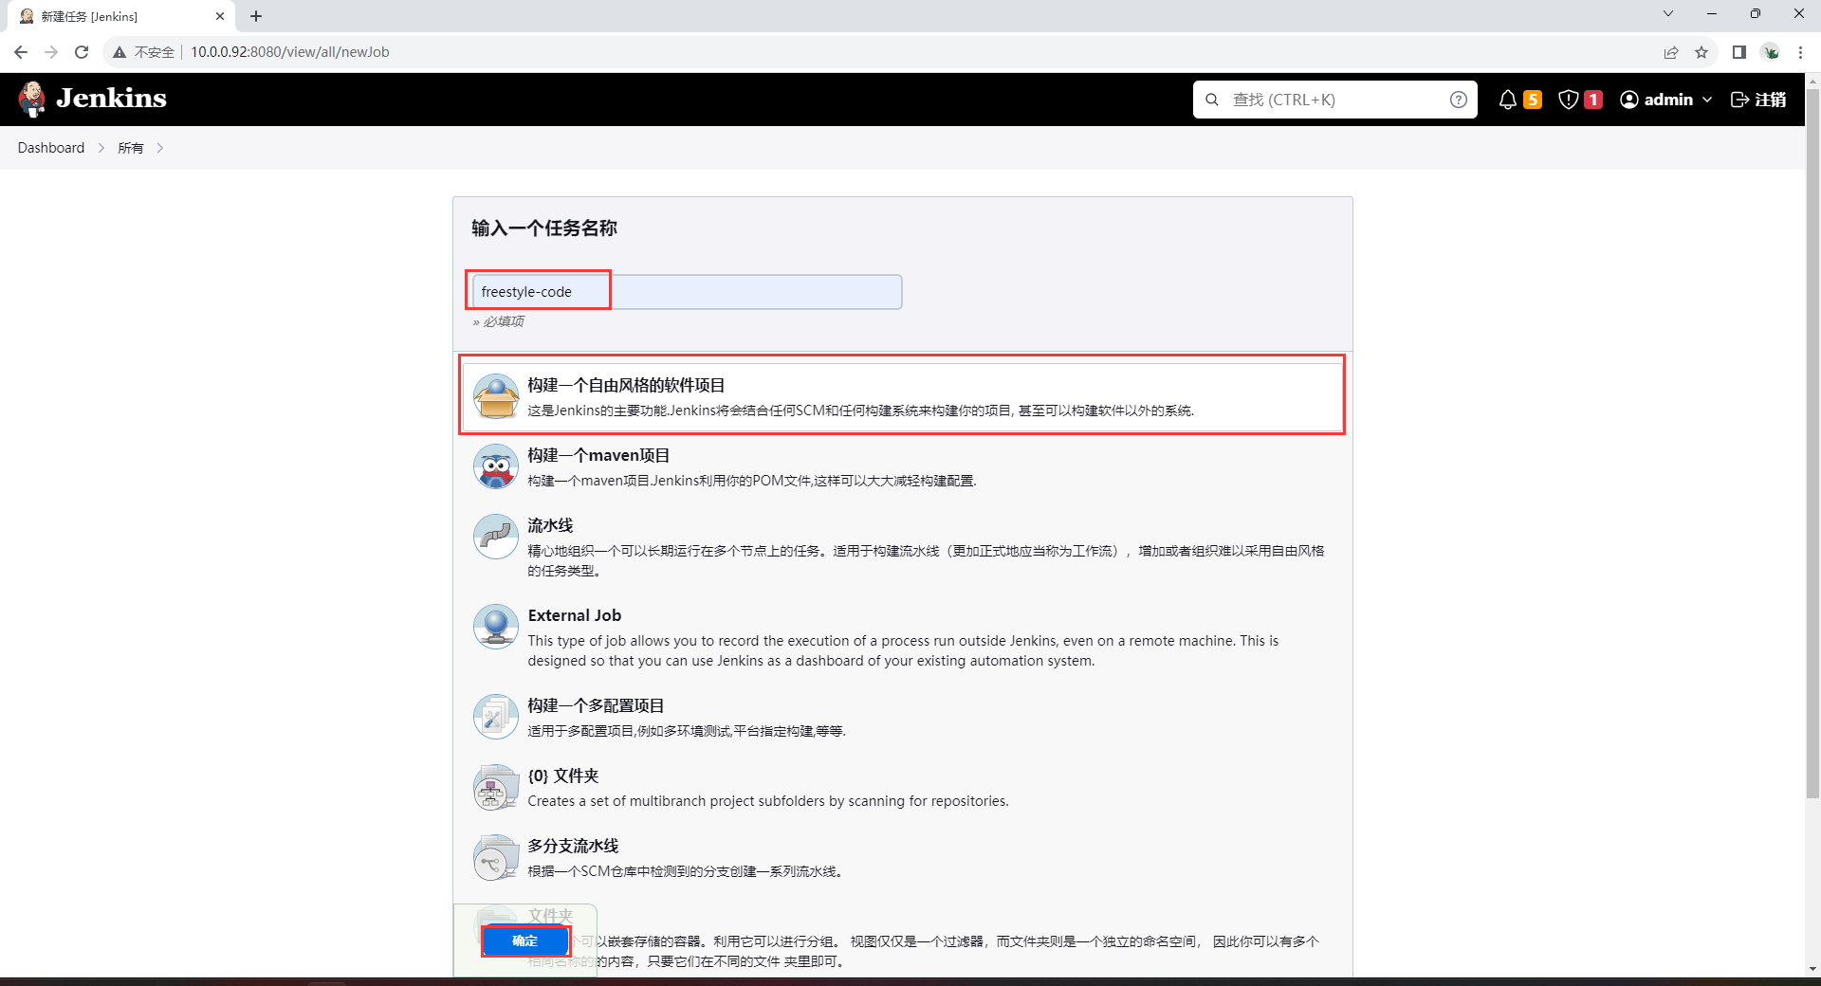Open tab search dropdown arrow

(1668, 13)
